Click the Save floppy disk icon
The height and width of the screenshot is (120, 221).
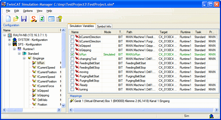click(24, 19)
